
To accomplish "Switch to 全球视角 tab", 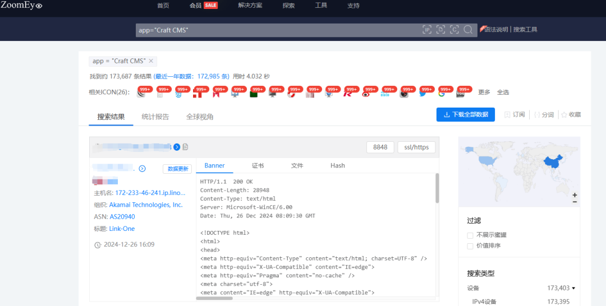I will tap(199, 117).
